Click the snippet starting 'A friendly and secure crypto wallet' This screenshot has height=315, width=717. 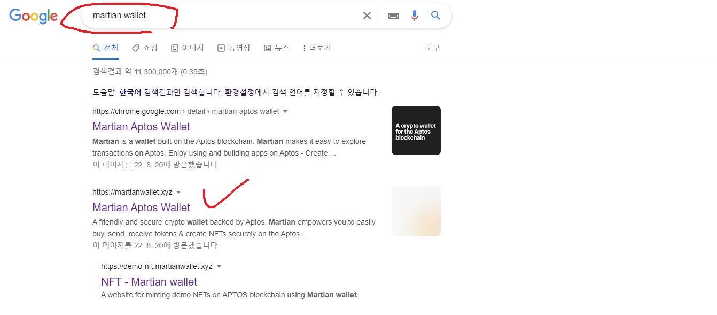(234, 228)
